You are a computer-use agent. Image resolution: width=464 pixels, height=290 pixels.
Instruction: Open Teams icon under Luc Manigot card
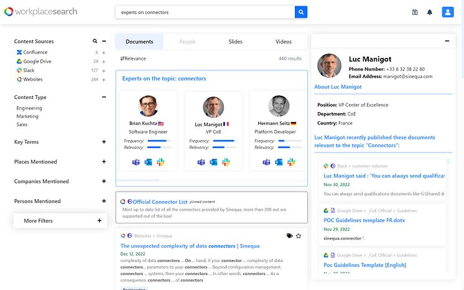tap(202, 162)
